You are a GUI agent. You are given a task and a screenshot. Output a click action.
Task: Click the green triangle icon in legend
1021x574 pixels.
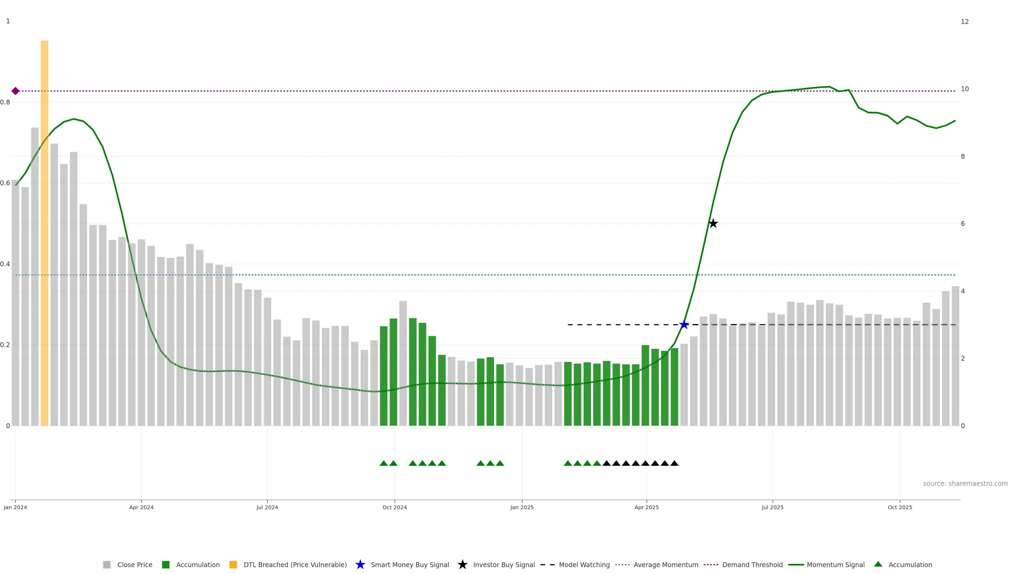click(878, 564)
